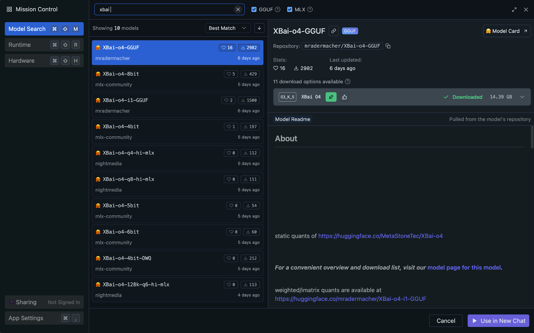Image resolution: width=534 pixels, height=333 pixels.
Task: Toggle the GGUF format checkbox
Action: pos(254,9)
